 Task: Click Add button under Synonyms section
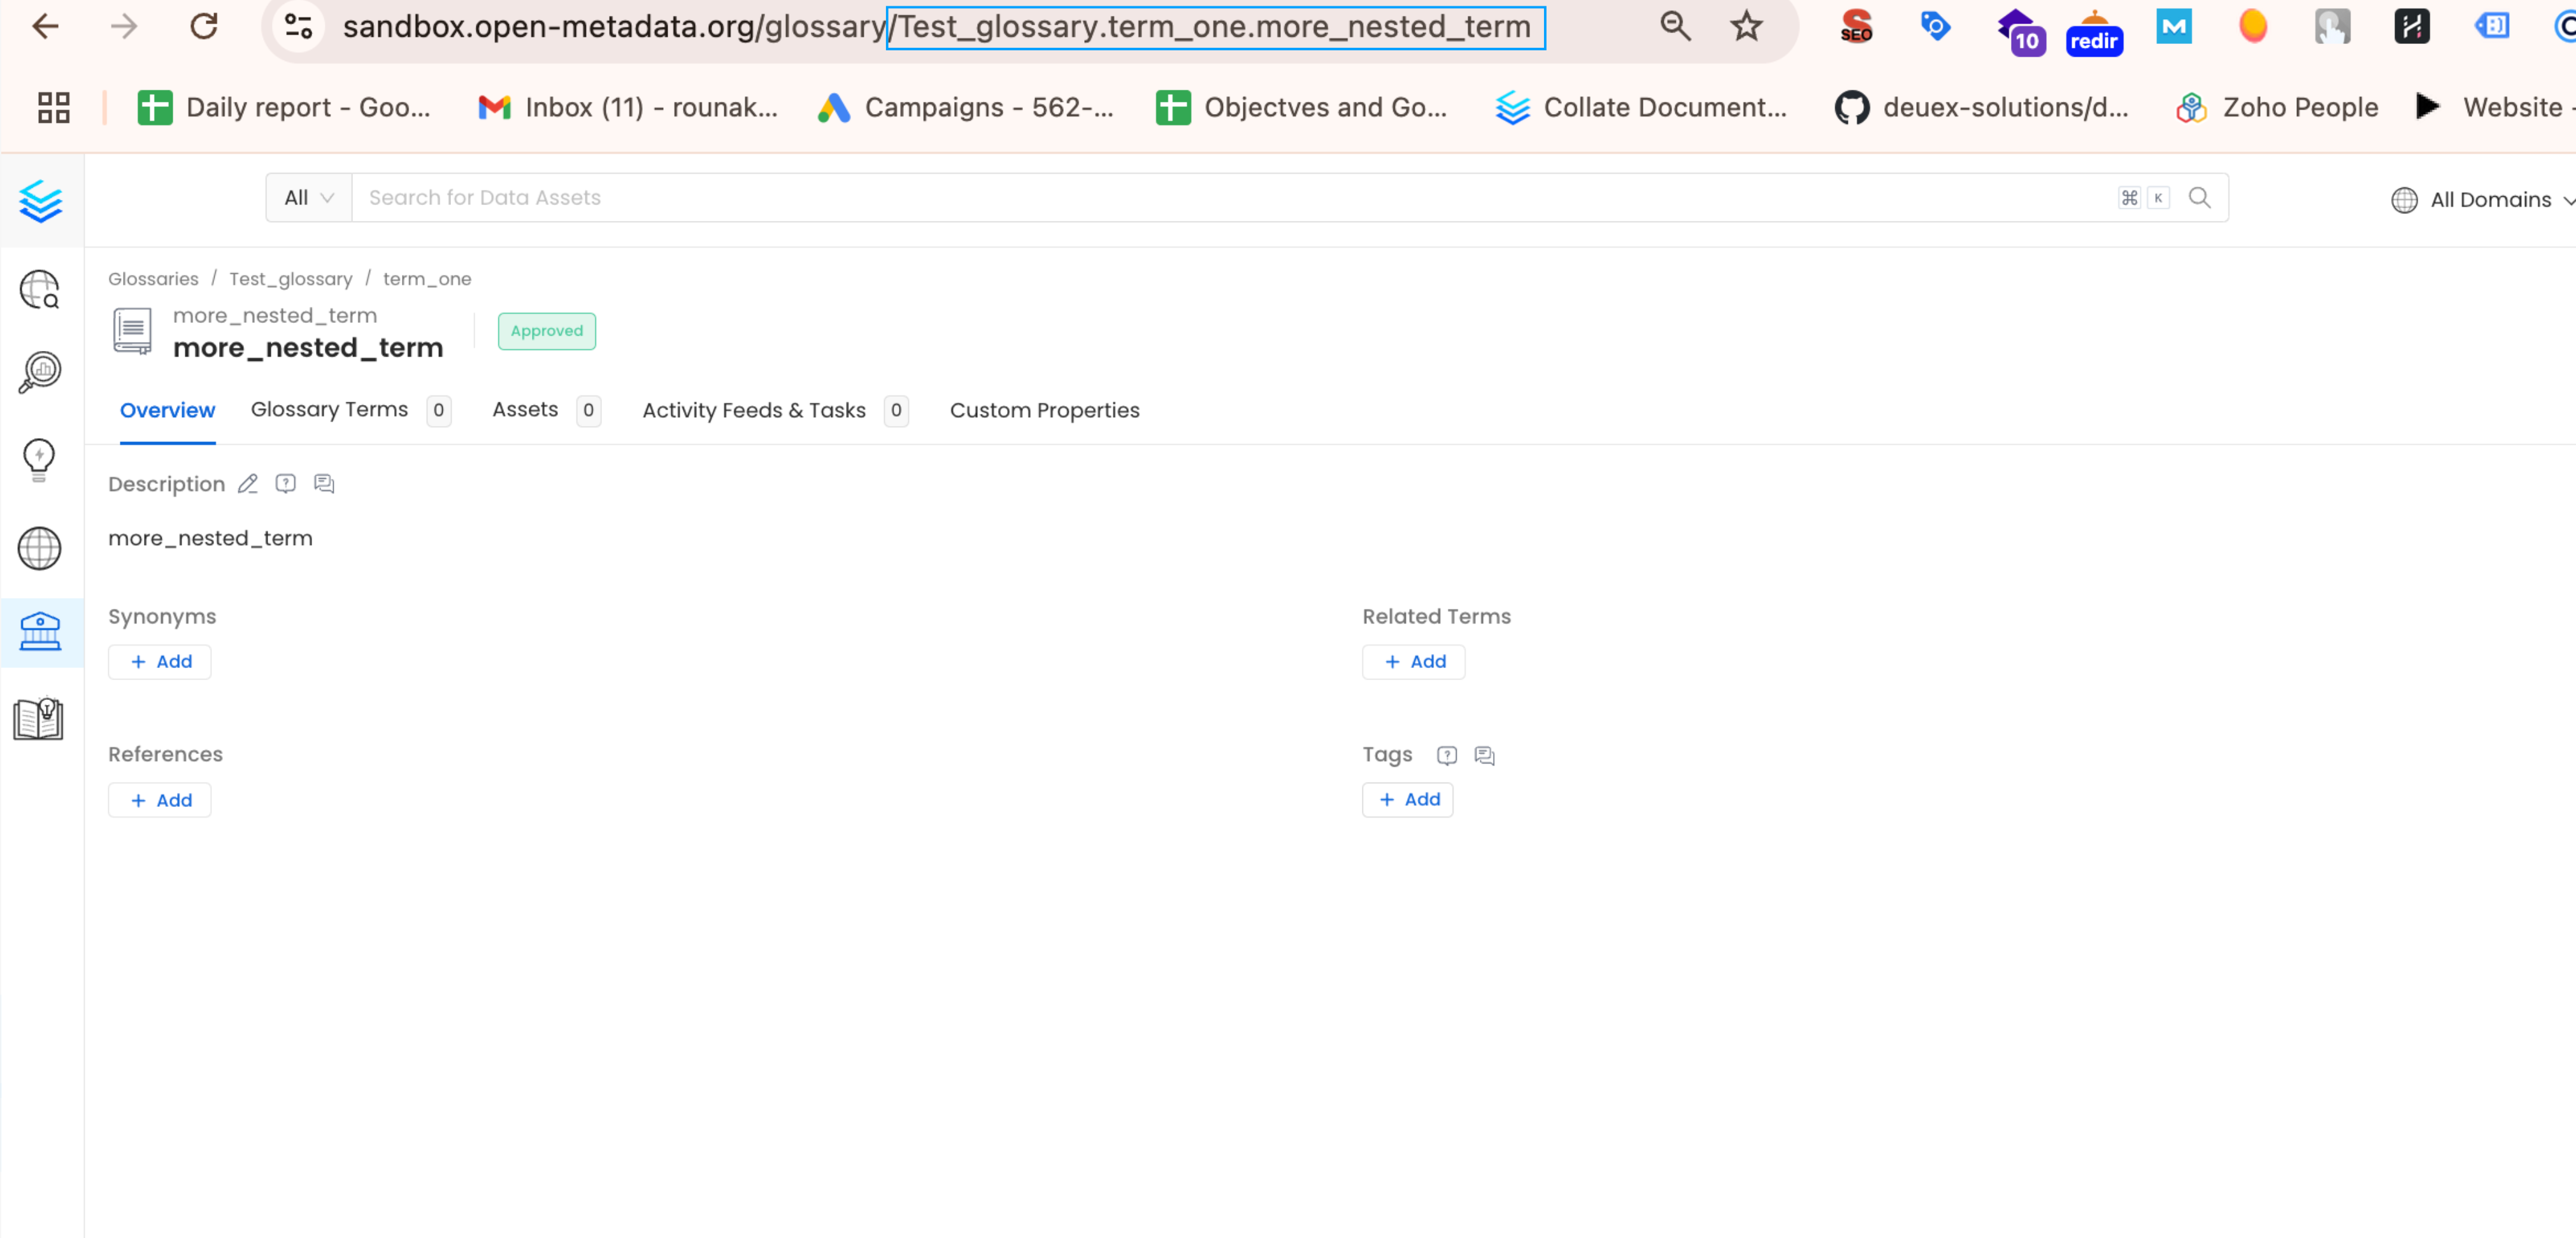coord(162,660)
